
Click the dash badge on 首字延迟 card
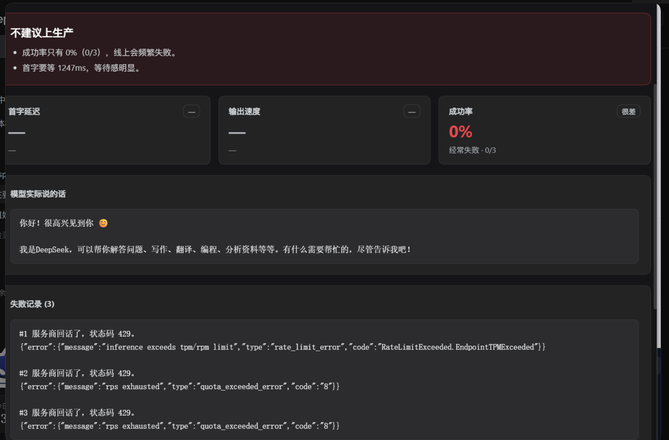click(x=191, y=111)
